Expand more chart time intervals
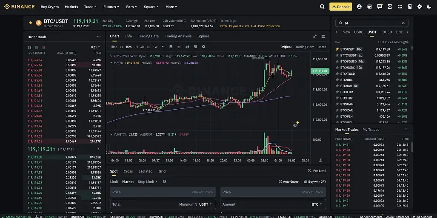The height and width of the screenshot is (218, 437). (x=163, y=47)
